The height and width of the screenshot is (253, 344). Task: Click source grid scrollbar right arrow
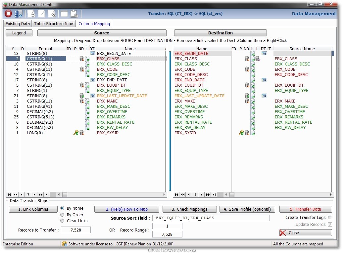164,194
